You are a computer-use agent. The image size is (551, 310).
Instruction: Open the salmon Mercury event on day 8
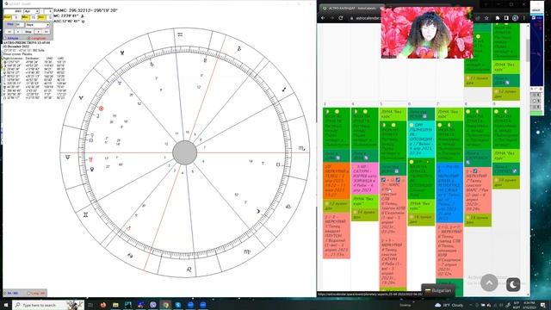478,190
